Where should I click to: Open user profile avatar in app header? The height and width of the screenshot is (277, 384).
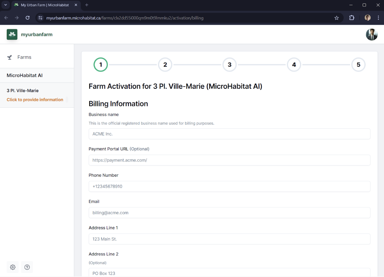[372, 35]
